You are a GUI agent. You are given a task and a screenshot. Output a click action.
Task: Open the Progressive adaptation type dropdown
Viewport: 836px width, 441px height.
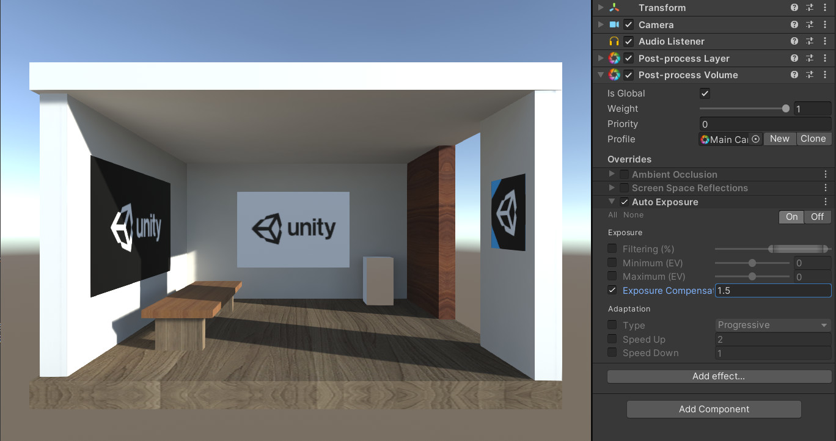coord(773,326)
